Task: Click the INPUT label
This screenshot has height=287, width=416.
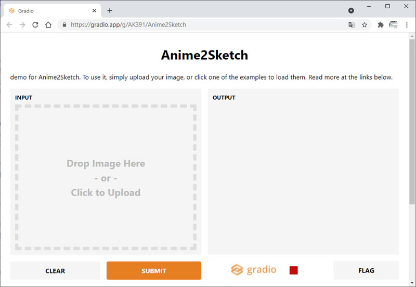Action: click(x=23, y=98)
